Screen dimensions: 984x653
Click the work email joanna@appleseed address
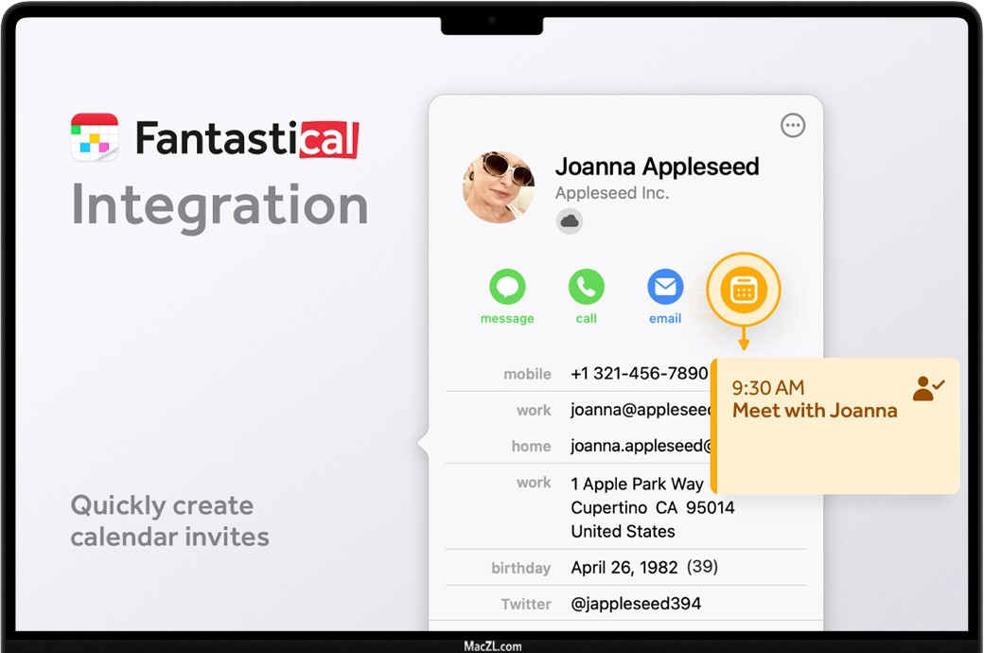[x=641, y=410]
